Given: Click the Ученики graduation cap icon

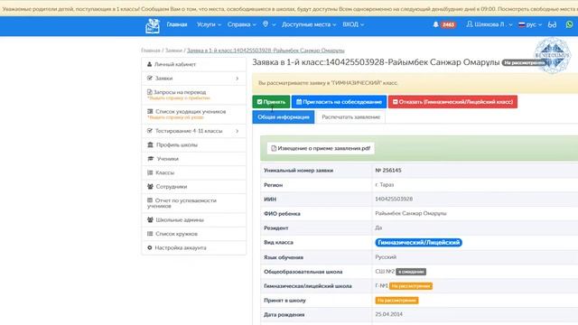Looking at the screenshot, I should (x=151, y=159).
